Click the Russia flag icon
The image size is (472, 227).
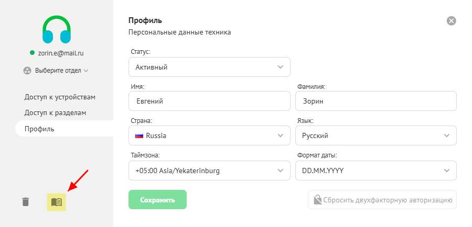click(x=140, y=135)
